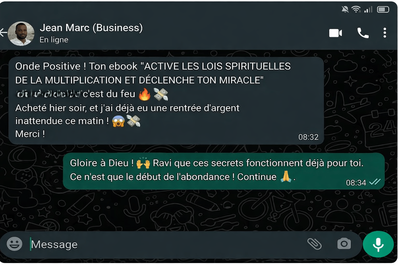This screenshot has height=265, width=398.
Task: Click the 08:32 timestamp on received message
Action: (x=308, y=137)
